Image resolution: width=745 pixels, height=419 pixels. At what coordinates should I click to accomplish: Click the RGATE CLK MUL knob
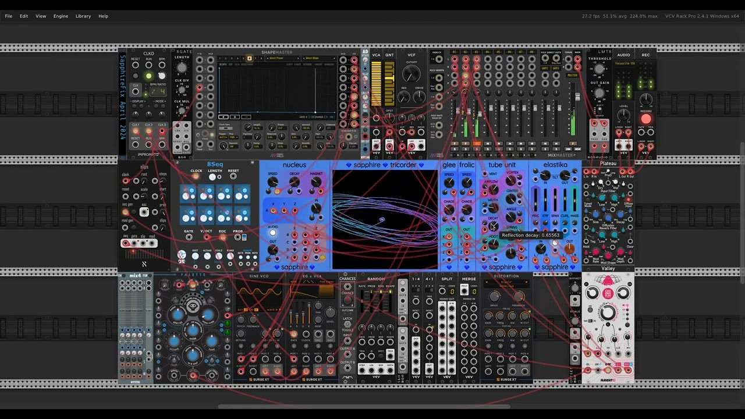click(182, 111)
